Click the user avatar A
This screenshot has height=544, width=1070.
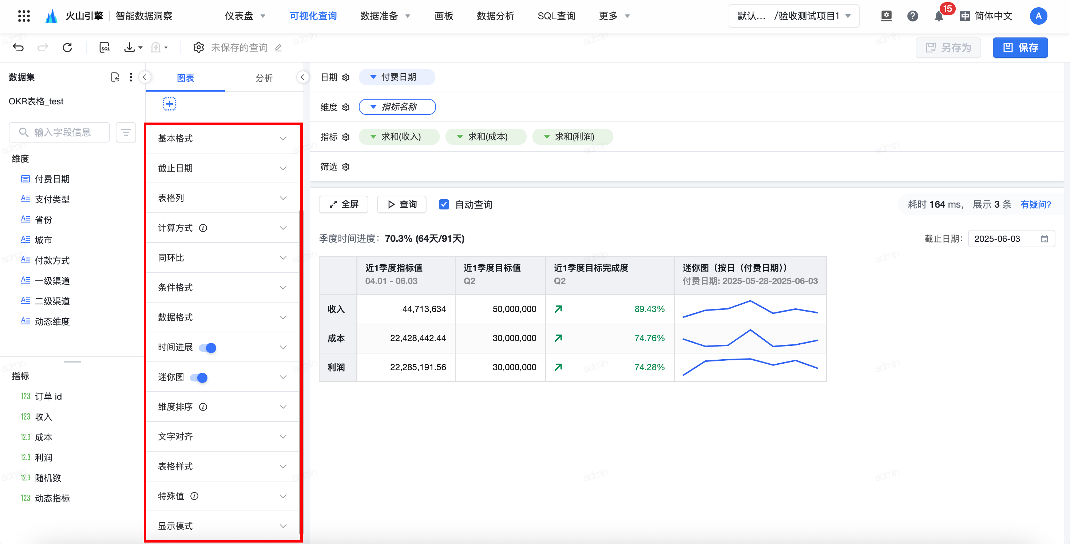[x=1038, y=16]
